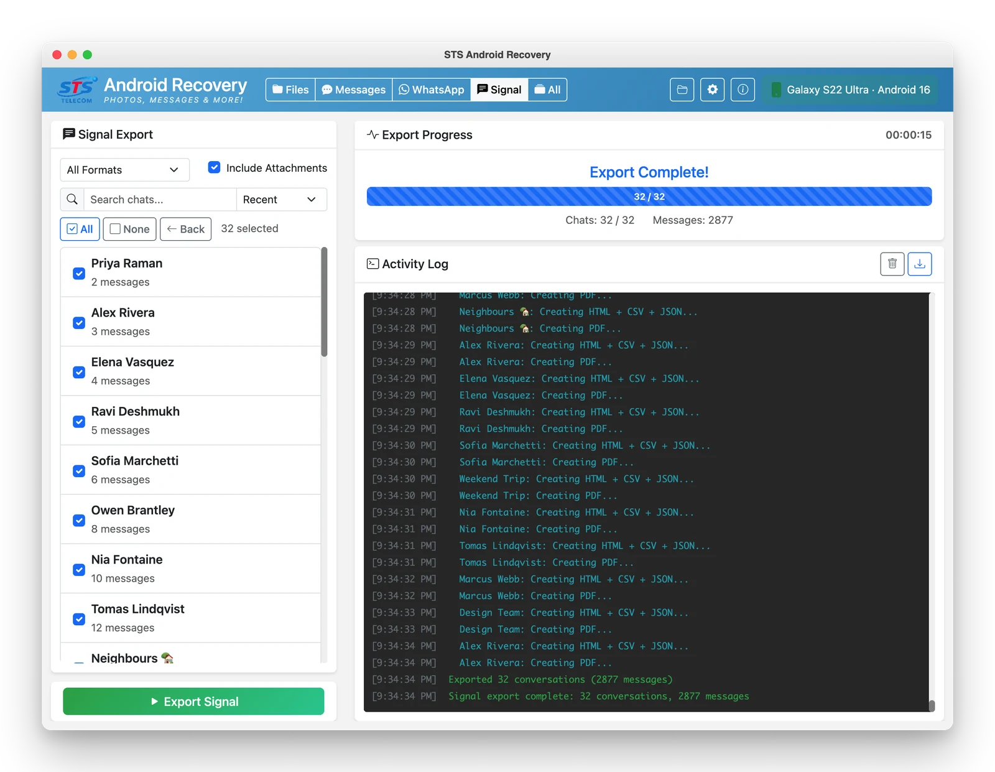Click the Export Signal button
995x772 pixels.
coord(193,701)
